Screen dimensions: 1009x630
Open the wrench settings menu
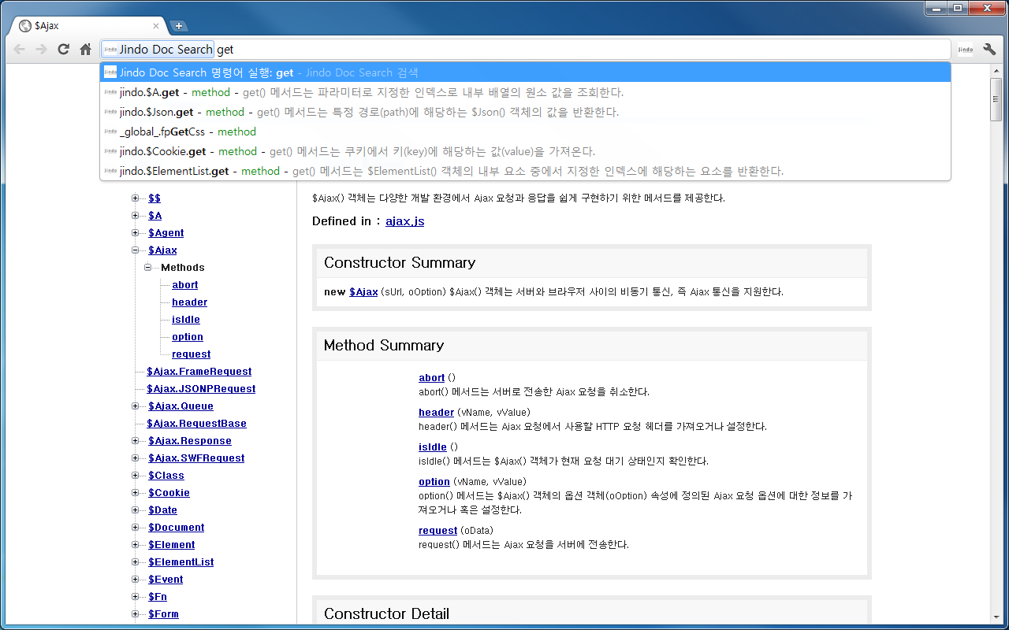[989, 50]
